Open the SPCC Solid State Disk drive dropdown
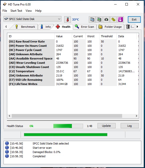 click(x=32, y=19)
